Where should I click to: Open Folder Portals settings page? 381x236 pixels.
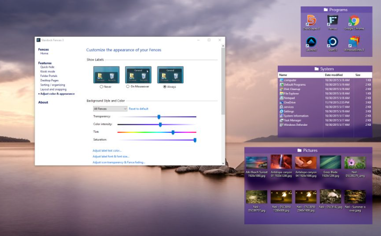pos(49,76)
